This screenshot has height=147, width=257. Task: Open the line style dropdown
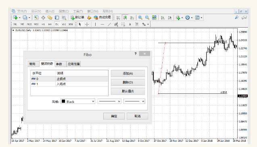point(109,101)
